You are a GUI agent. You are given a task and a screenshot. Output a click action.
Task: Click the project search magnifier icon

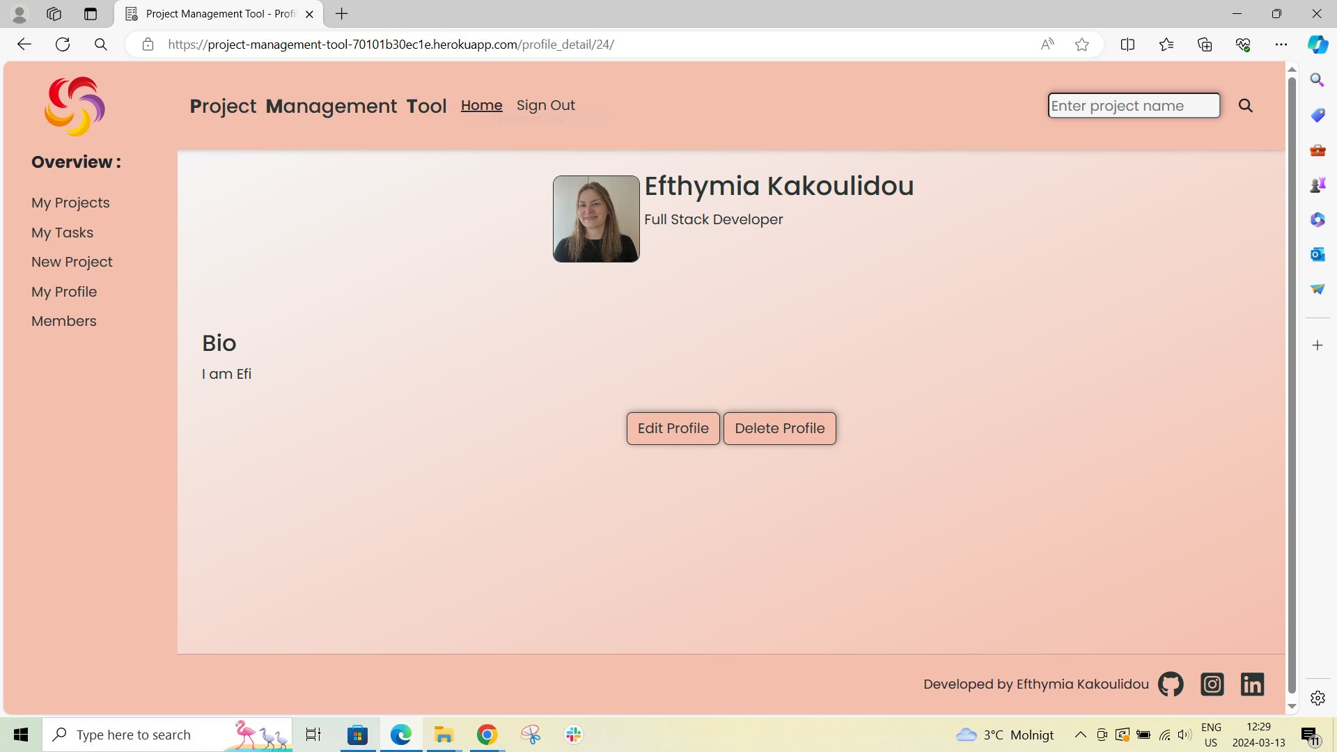point(1246,106)
